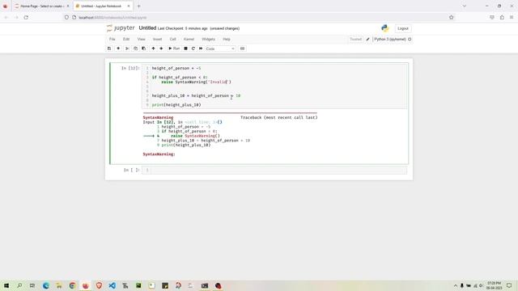This screenshot has width=518, height=291.
Task: Open the browser extensions icon
Action: (x=502, y=17)
